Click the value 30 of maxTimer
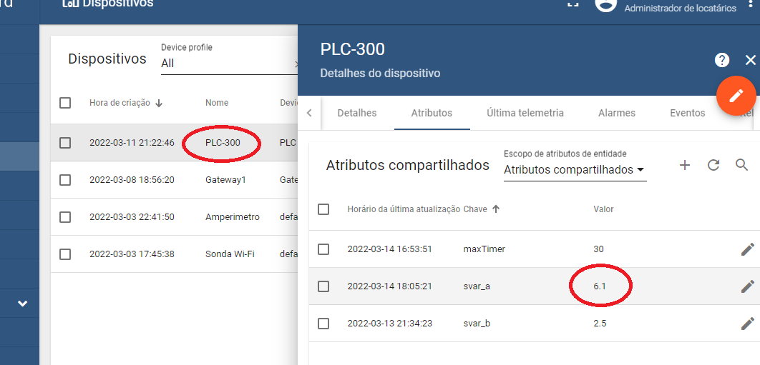 (598, 249)
